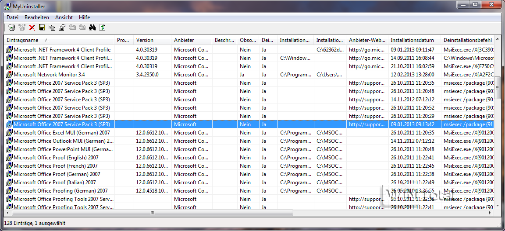The height and width of the screenshot is (231, 505).
Task: Open the Hilfe menu
Action: [84, 17]
